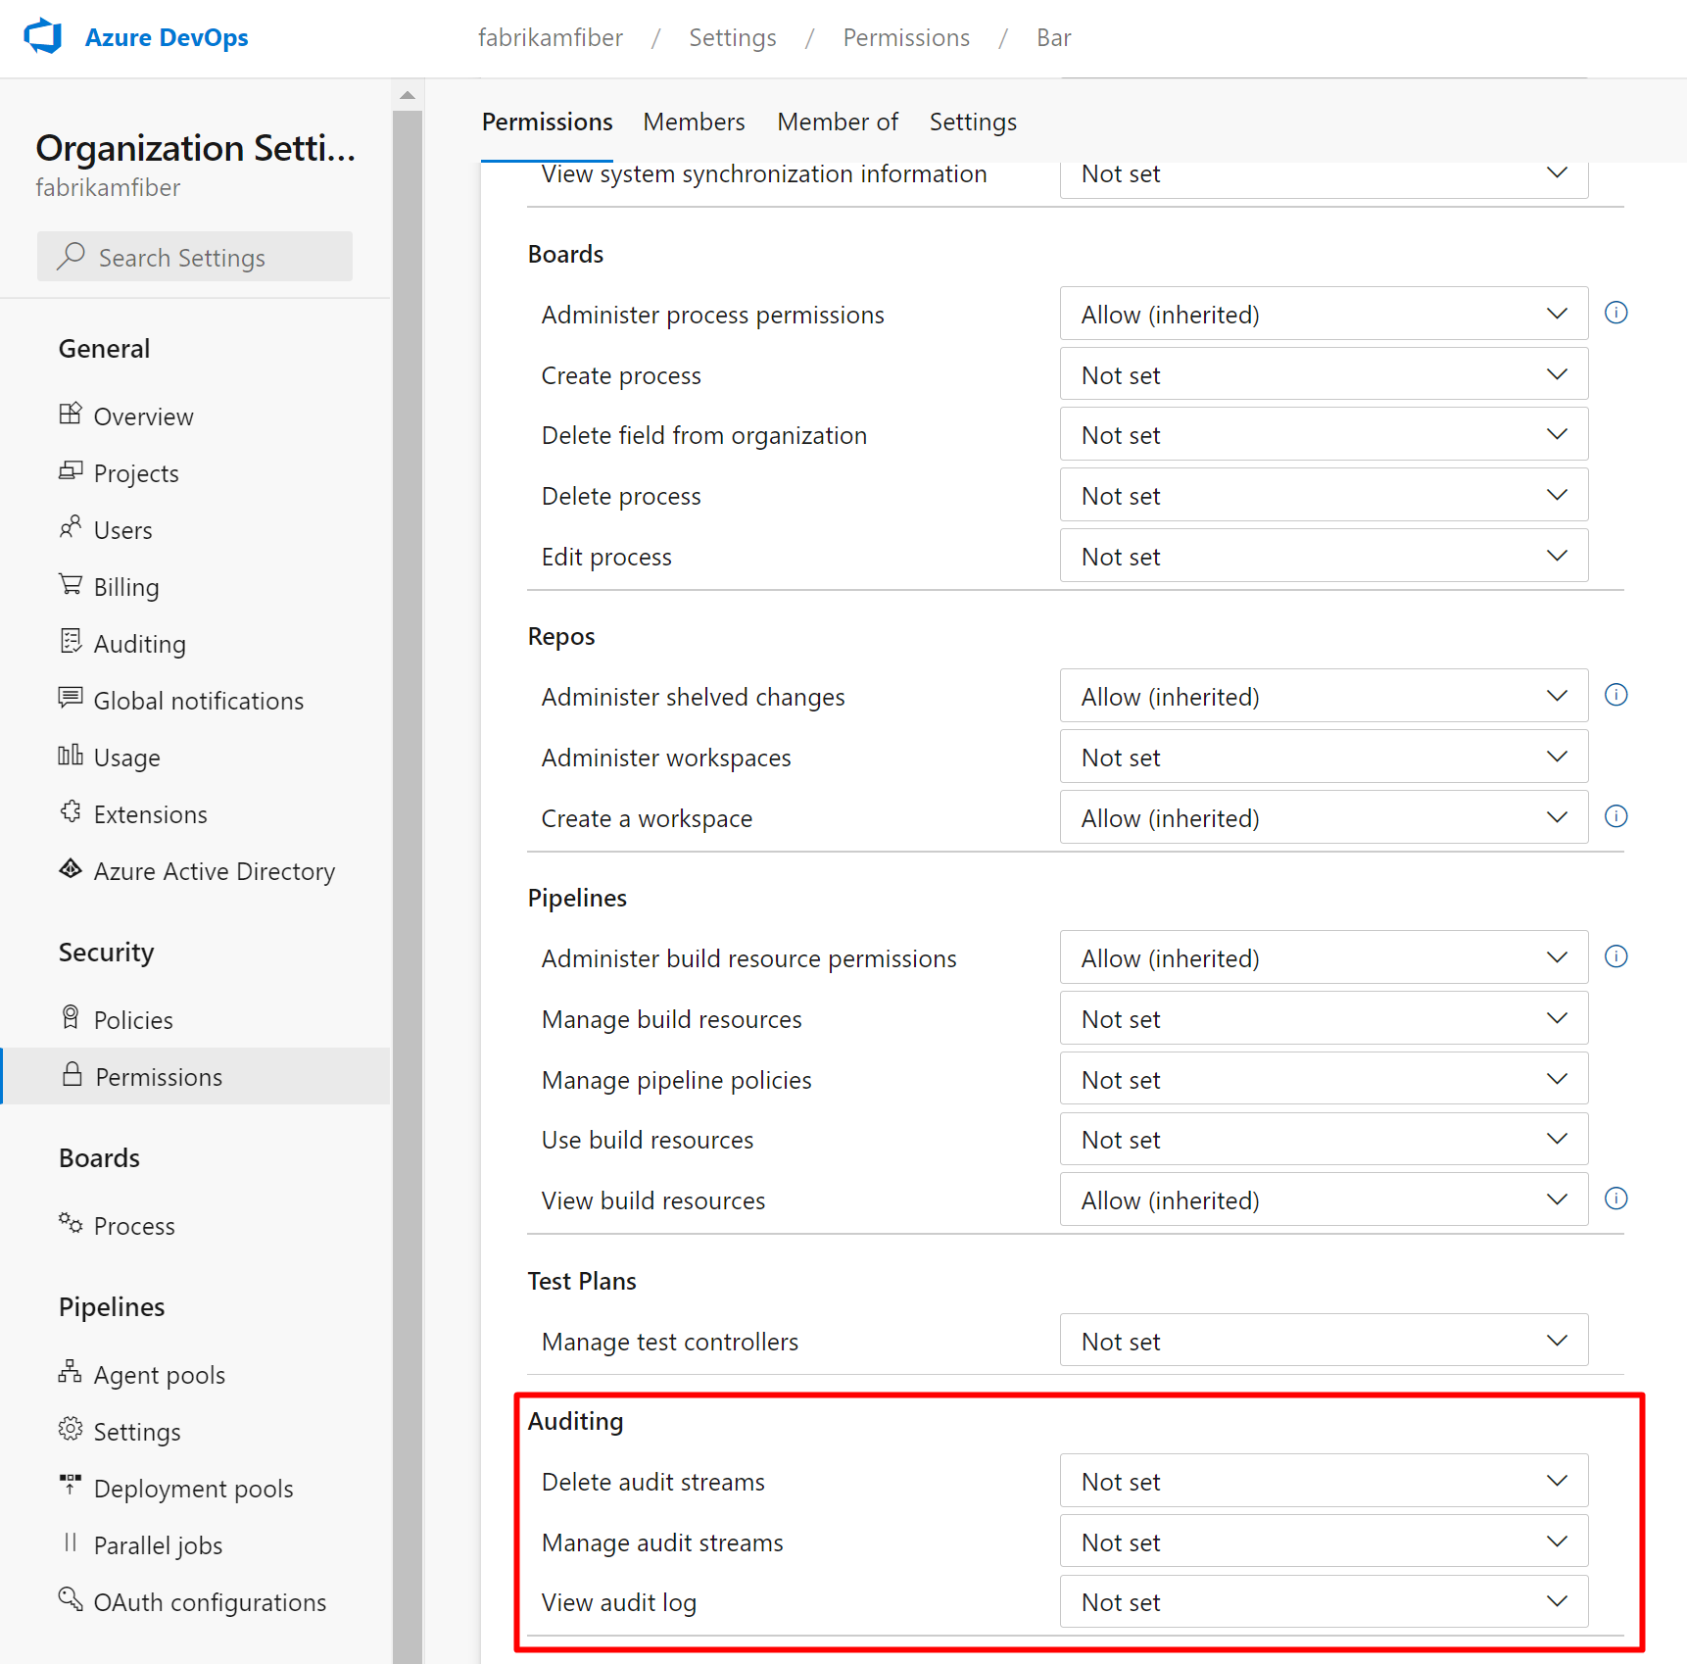Click the Azure Active Directory icon

tap(71, 869)
